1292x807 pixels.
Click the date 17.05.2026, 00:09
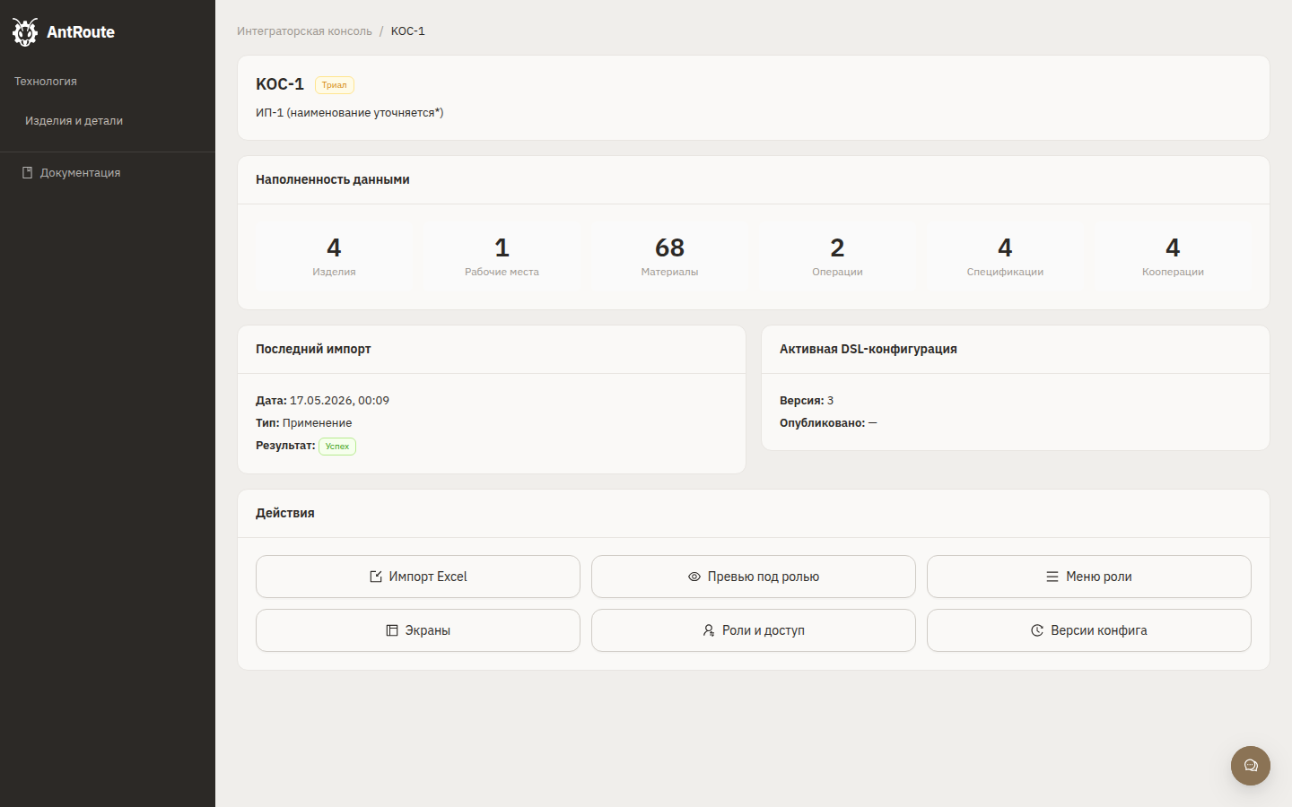tap(339, 401)
